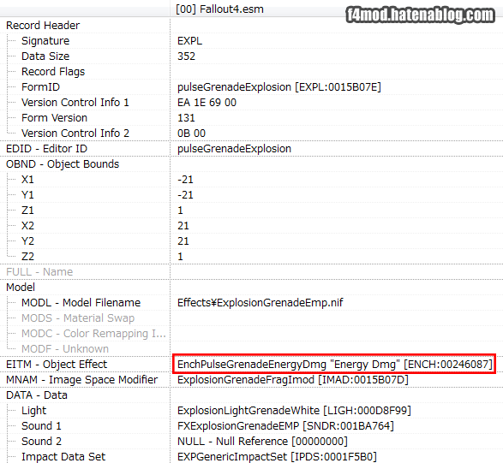Click the Sound 2 row label
The height and width of the screenshot is (463, 503).
tap(41, 441)
